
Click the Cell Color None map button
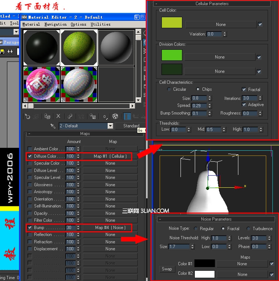pyautogui.click(x=220, y=25)
